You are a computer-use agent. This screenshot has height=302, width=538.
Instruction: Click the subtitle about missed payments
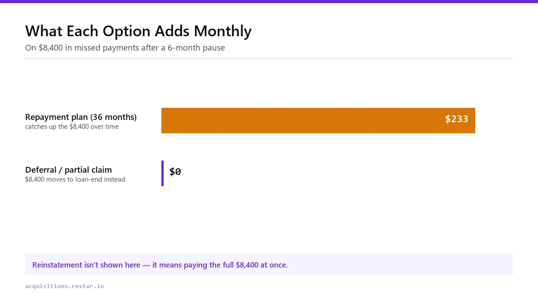125,47
